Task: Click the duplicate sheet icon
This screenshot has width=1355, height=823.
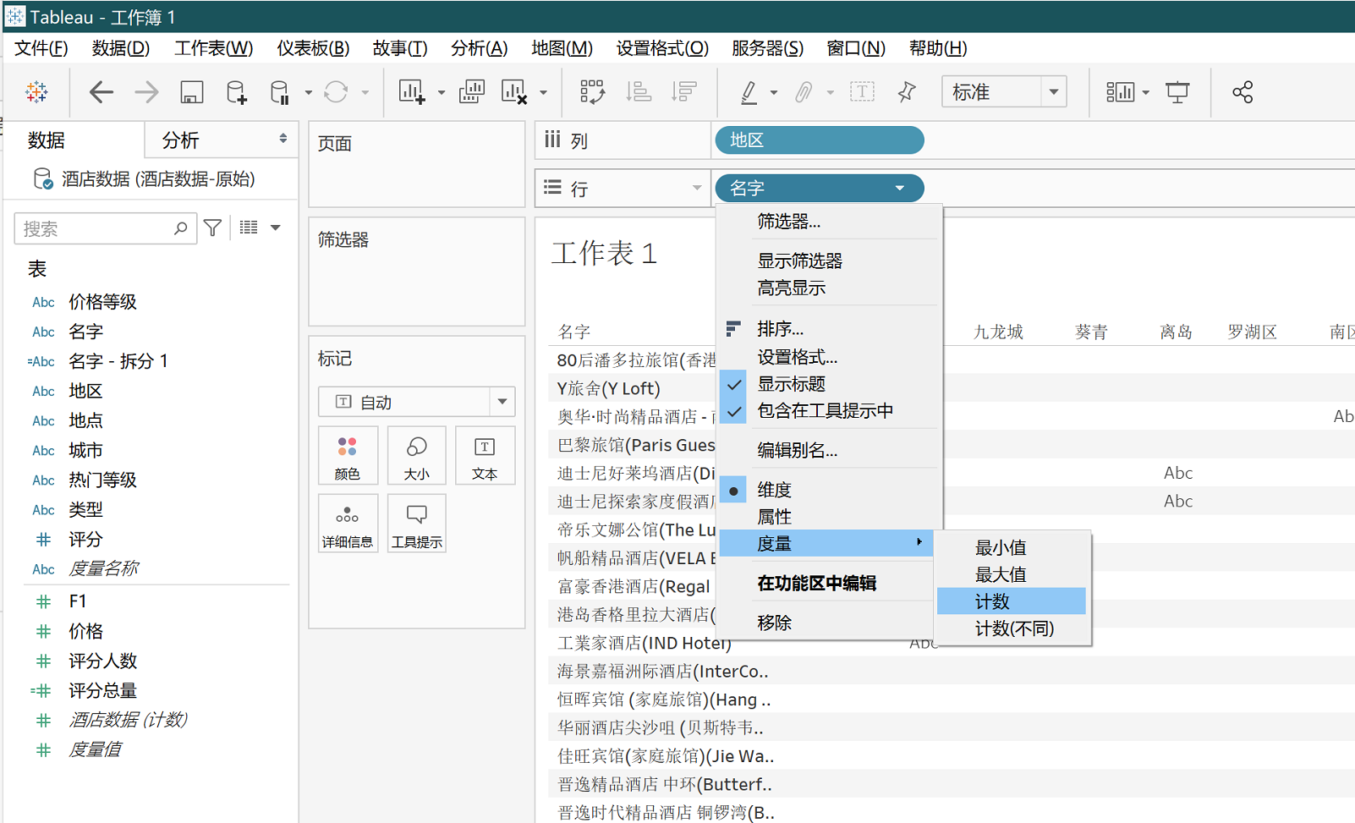Action: 471,91
